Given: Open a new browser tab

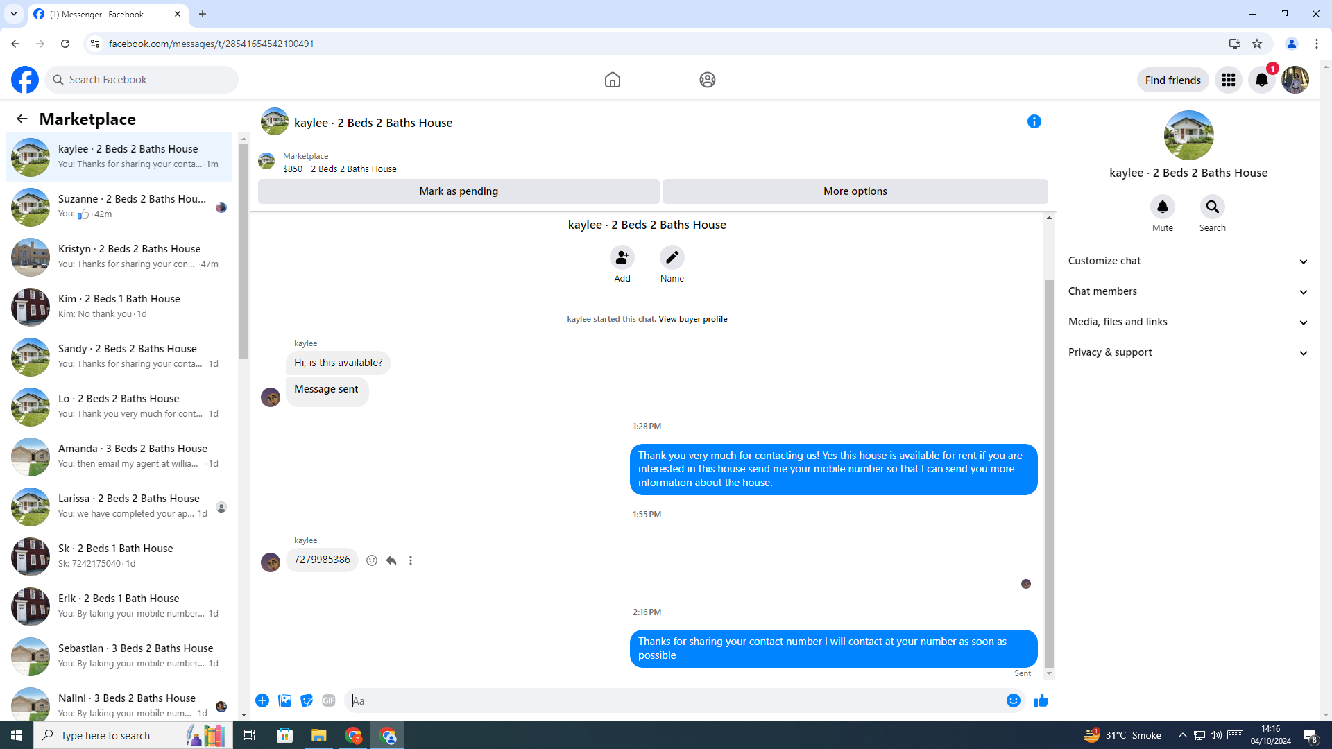Looking at the screenshot, I should coord(203,14).
